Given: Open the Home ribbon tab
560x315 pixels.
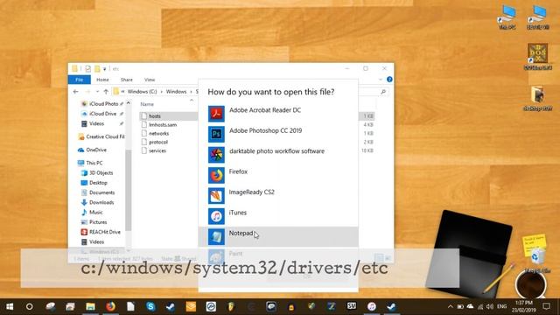Looking at the screenshot, I should (102, 80).
